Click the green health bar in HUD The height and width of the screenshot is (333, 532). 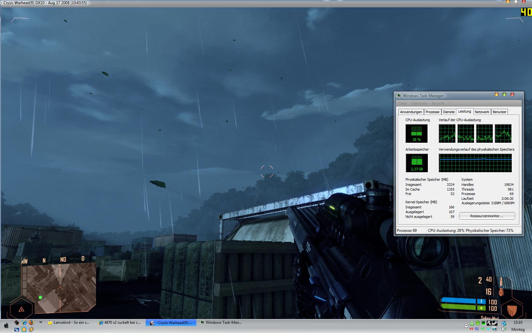coord(459,307)
